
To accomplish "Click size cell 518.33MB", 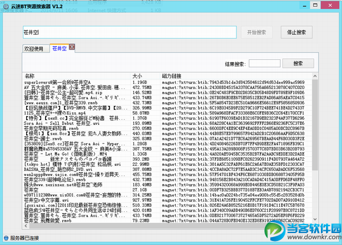I will coord(142,205).
